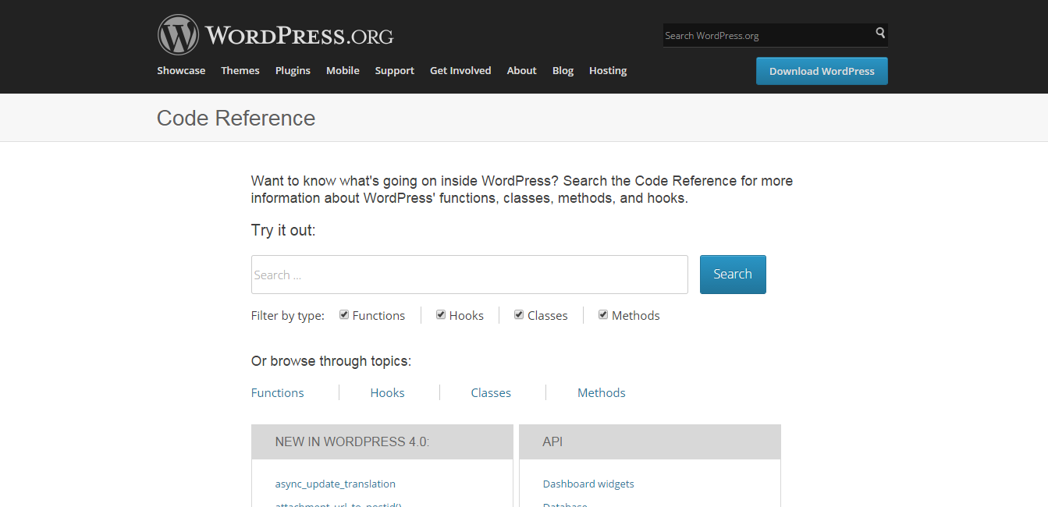This screenshot has height=507, width=1048.
Task: Toggle the Classes filter checkbox
Action: point(519,315)
